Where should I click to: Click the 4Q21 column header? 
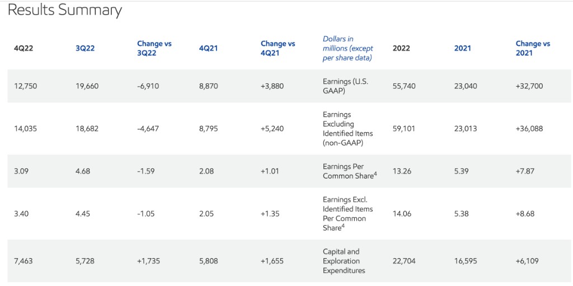click(208, 48)
